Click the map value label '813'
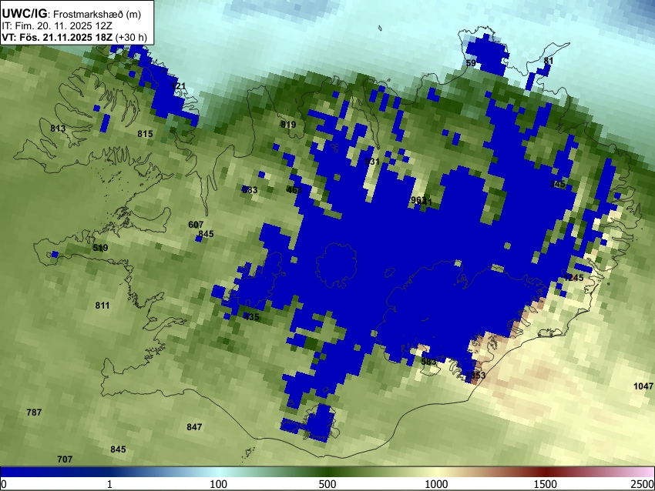This screenshot has width=655, height=491. pyautogui.click(x=58, y=128)
